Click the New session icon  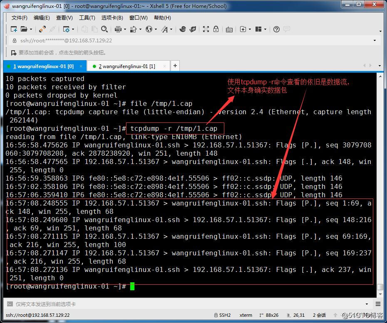[14, 29]
